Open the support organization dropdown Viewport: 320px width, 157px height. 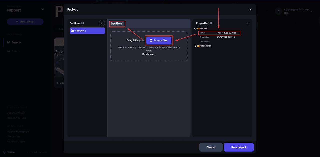[42, 9]
